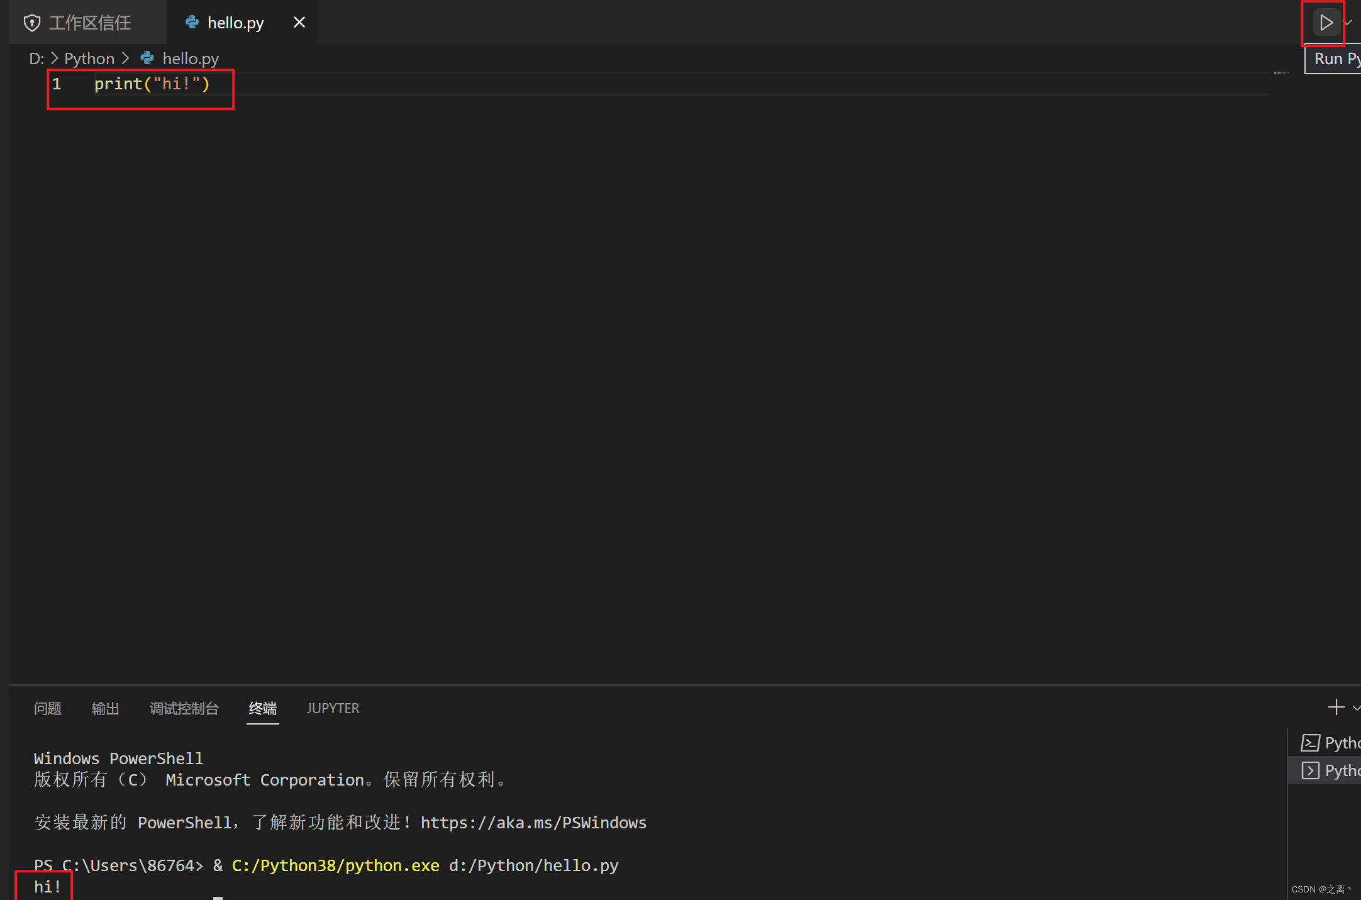This screenshot has height=900, width=1361.
Task: Click the shield icon on workspace trust tab
Action: 32,23
